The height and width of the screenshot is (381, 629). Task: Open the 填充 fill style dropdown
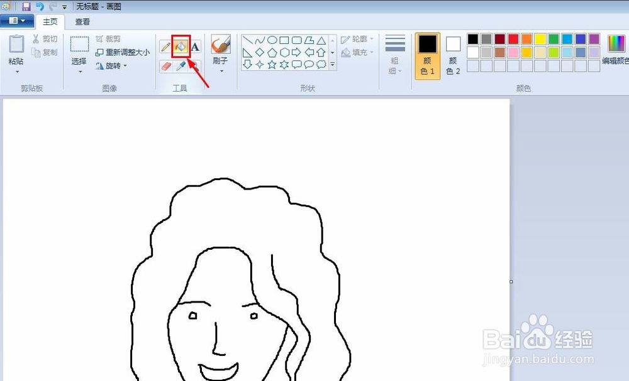tap(357, 52)
